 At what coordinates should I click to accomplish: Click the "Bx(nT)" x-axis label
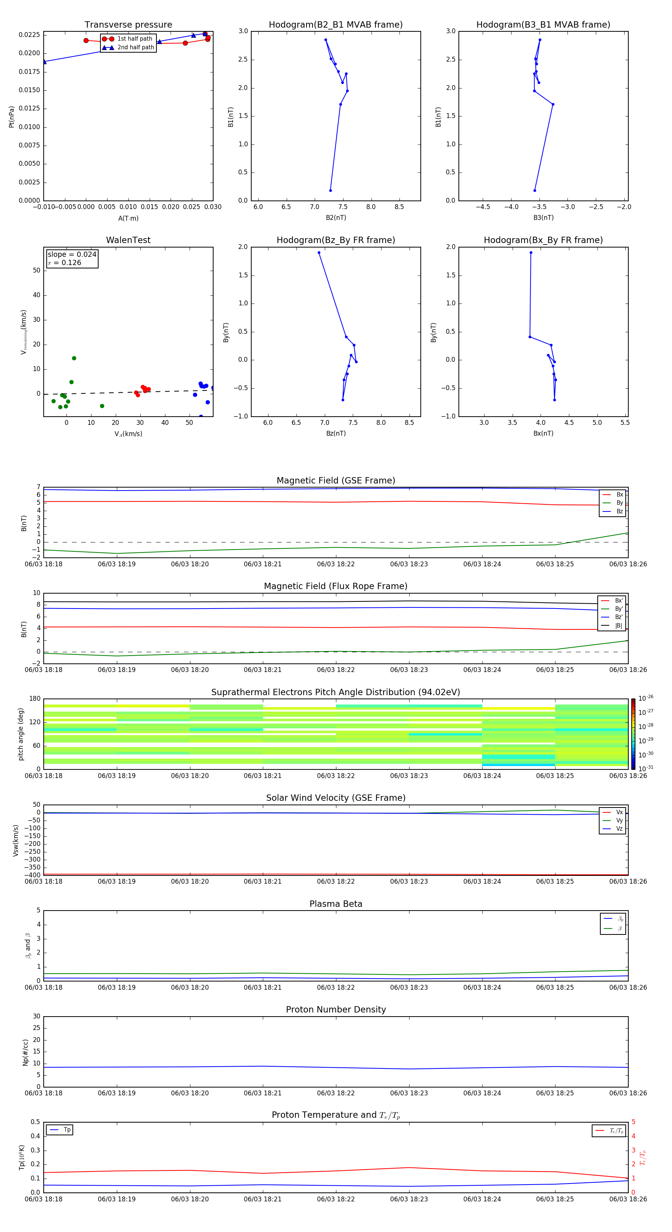point(543,433)
